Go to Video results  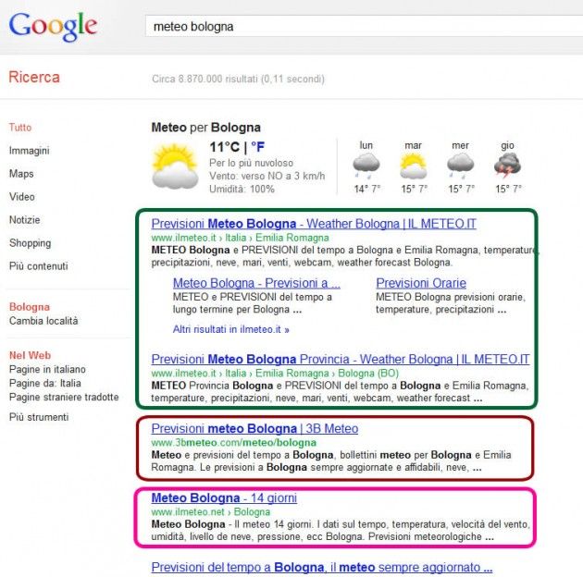point(22,197)
